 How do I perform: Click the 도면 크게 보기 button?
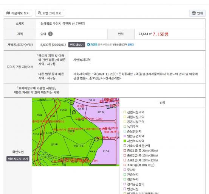(50, 13)
